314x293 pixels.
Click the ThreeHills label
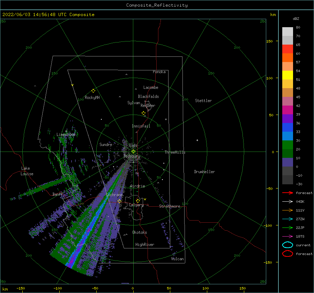click(x=175, y=152)
